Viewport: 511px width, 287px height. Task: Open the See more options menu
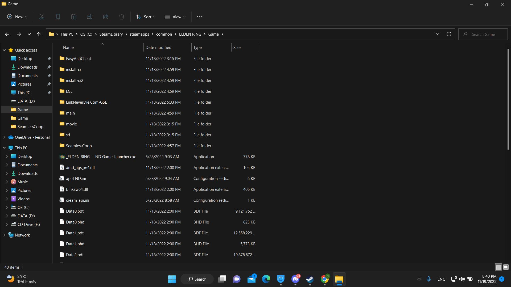pyautogui.click(x=200, y=17)
